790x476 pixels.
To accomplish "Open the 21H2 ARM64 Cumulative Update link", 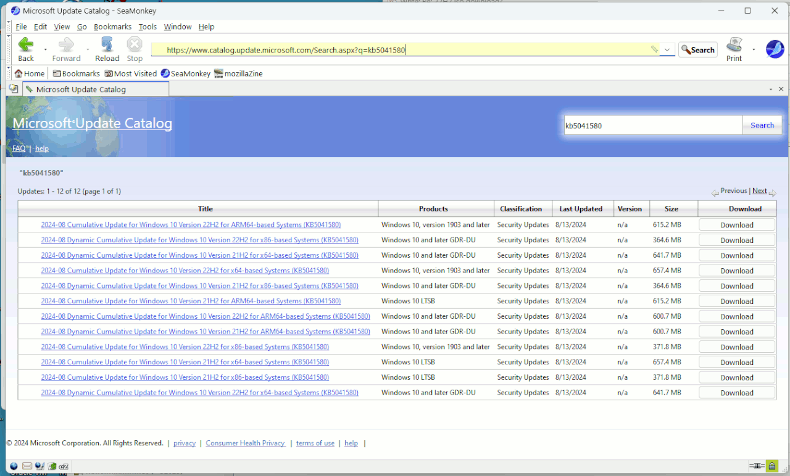I will (x=191, y=301).
